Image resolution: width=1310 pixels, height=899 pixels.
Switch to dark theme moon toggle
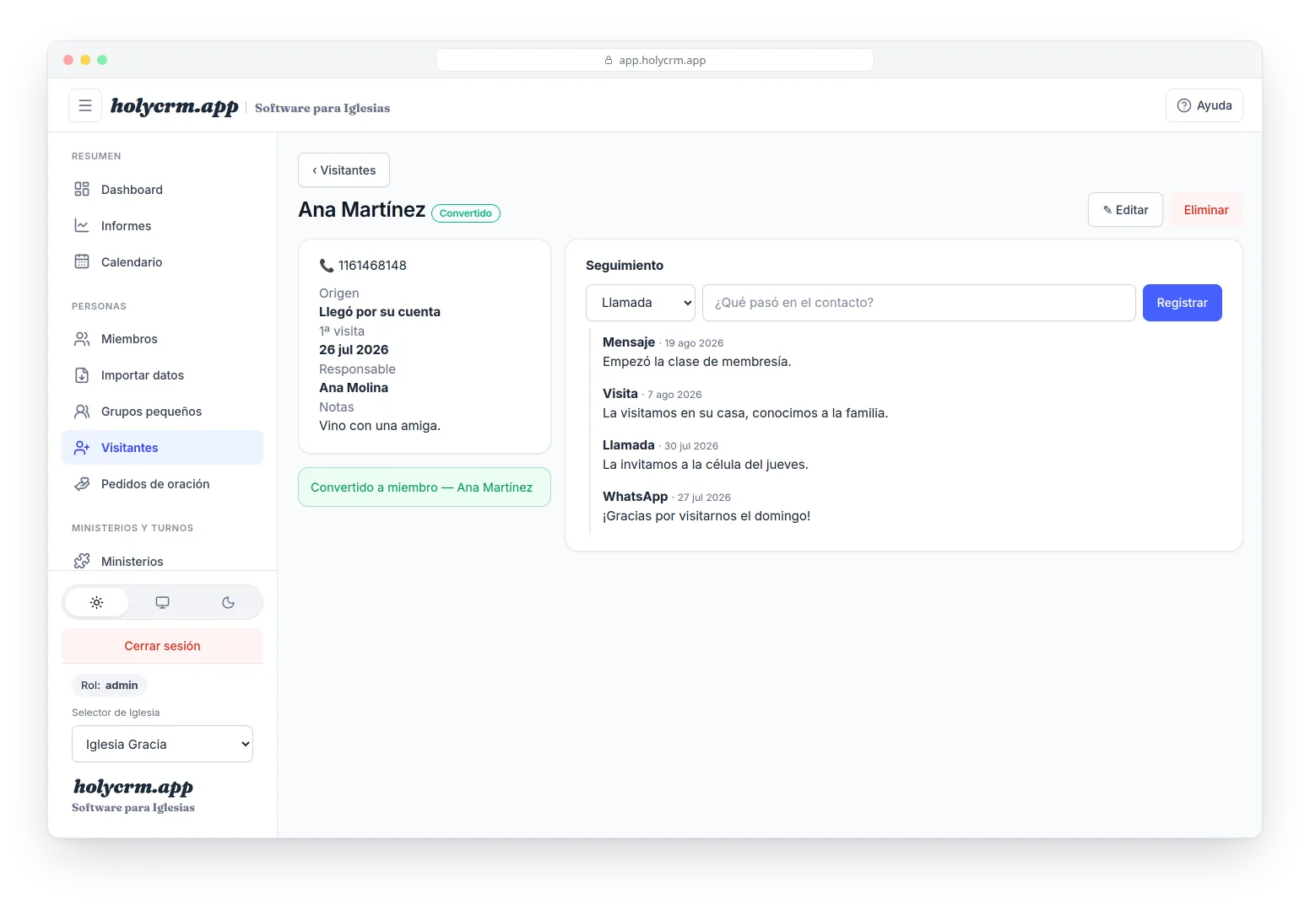coord(228,602)
